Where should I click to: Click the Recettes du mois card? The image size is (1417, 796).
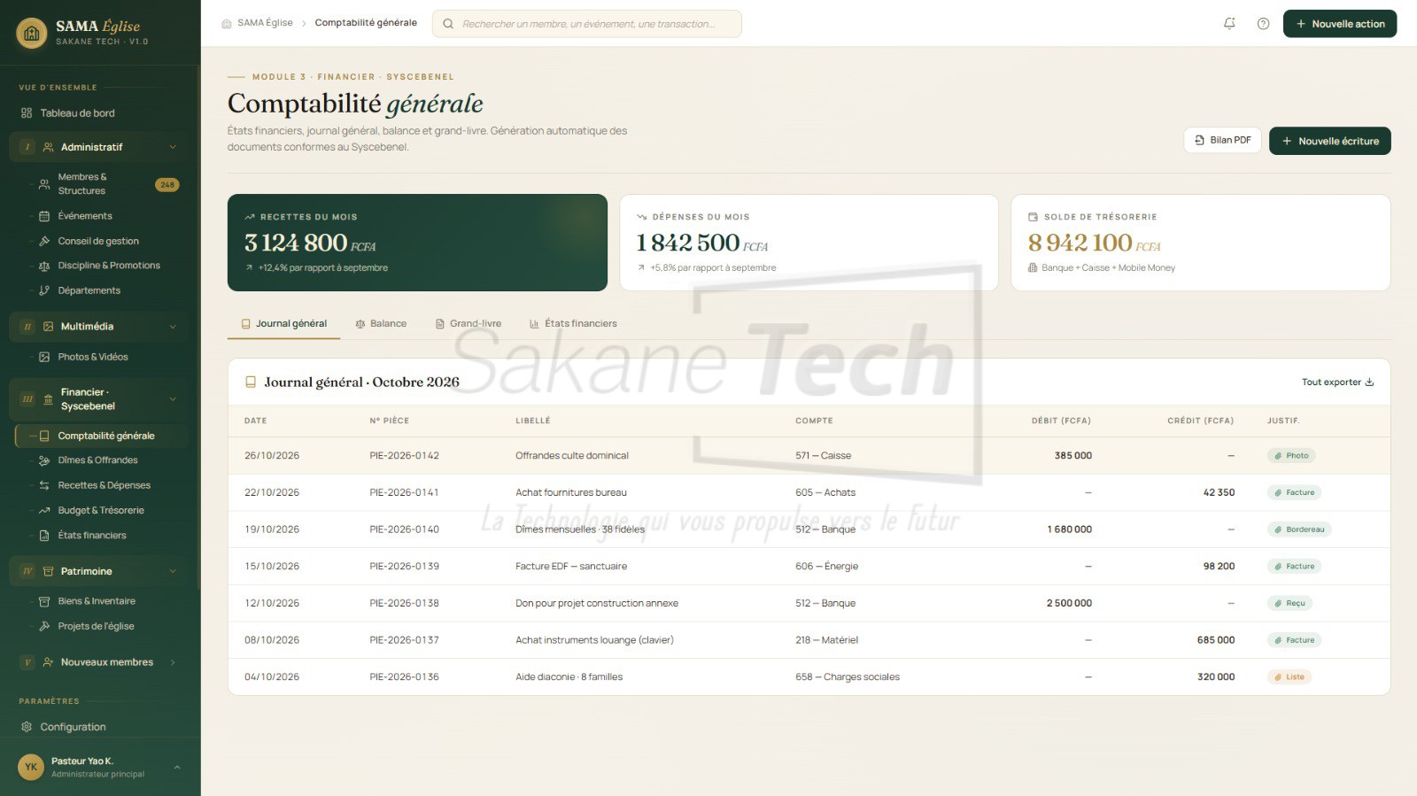point(417,243)
